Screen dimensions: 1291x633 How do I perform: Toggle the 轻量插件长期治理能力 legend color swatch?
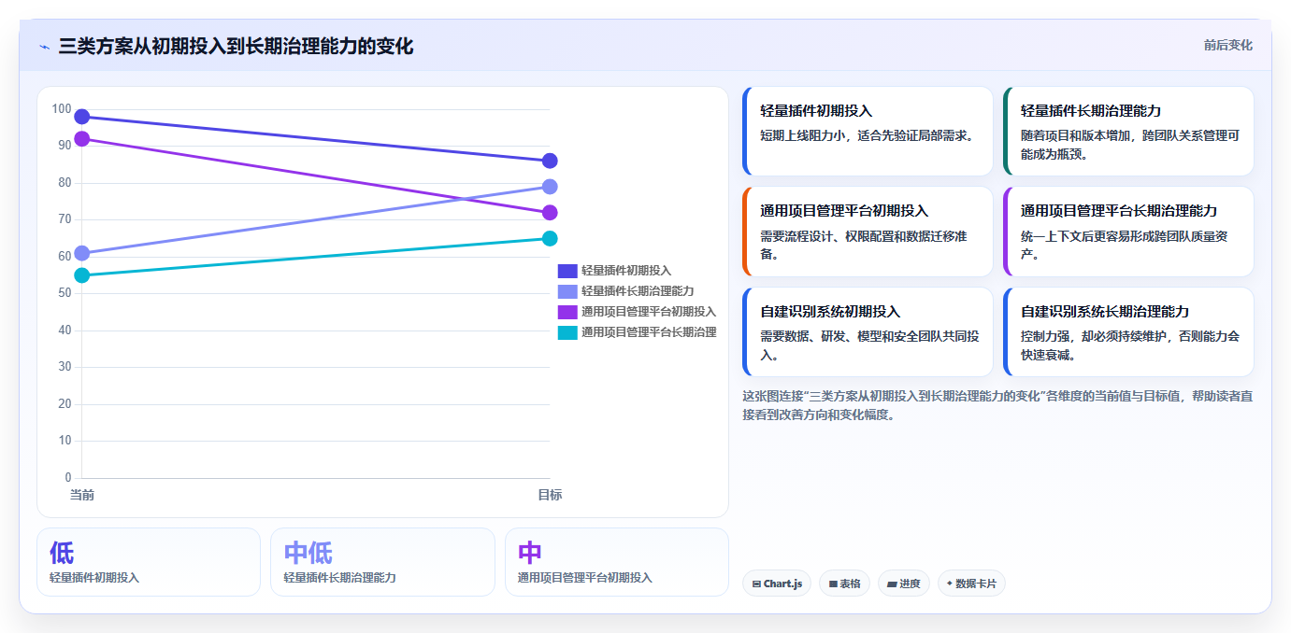click(x=567, y=291)
